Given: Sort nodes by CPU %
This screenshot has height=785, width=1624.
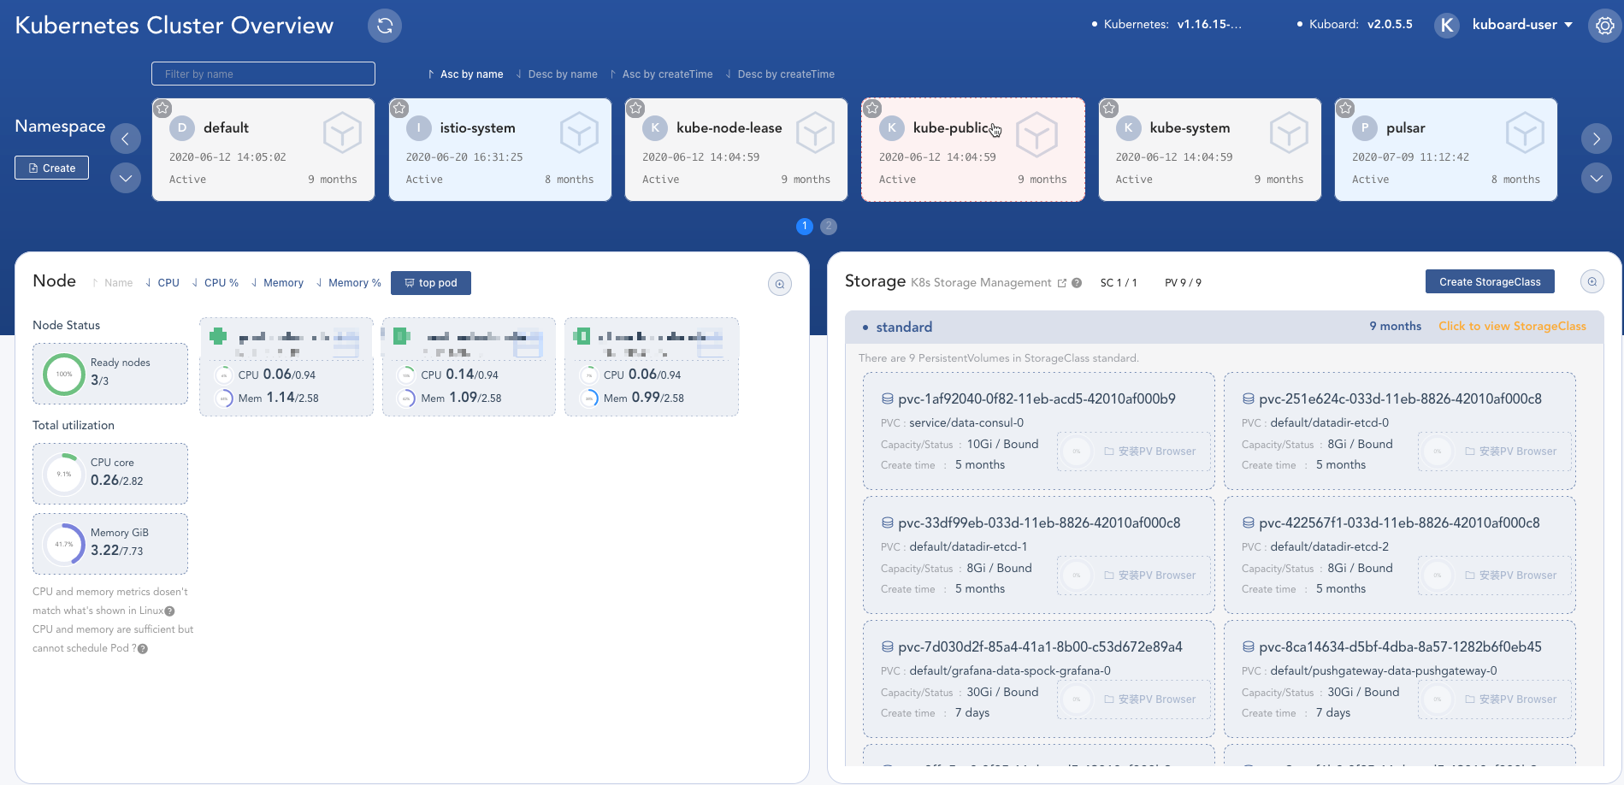Looking at the screenshot, I should coord(216,283).
